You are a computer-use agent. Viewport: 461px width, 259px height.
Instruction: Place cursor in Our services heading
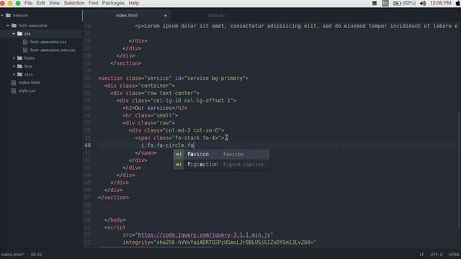[153, 108]
